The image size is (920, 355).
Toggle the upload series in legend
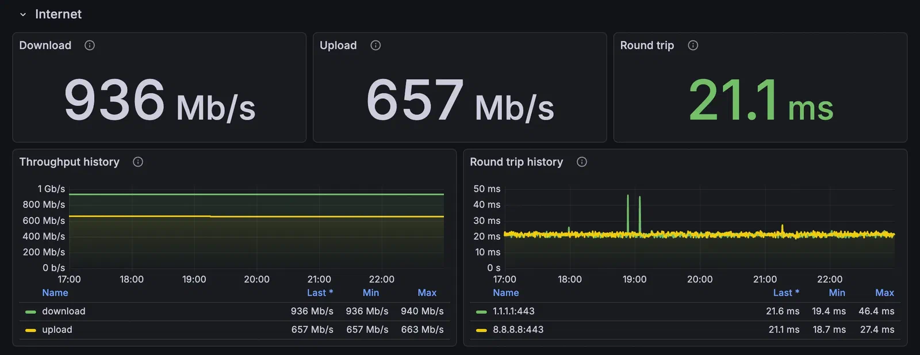click(x=57, y=330)
